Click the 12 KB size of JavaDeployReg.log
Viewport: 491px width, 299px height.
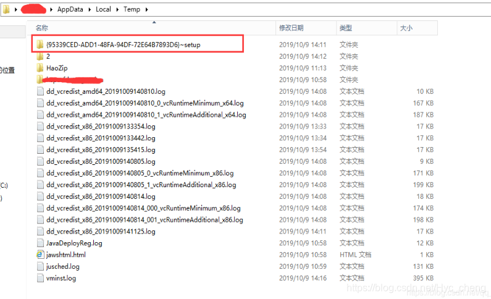coord(425,243)
